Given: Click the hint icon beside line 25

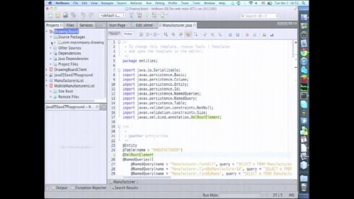Looking at the screenshot, I should pos(114,155).
